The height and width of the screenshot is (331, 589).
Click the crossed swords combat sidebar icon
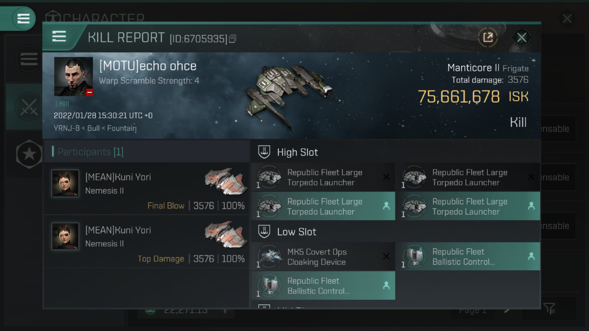29,107
